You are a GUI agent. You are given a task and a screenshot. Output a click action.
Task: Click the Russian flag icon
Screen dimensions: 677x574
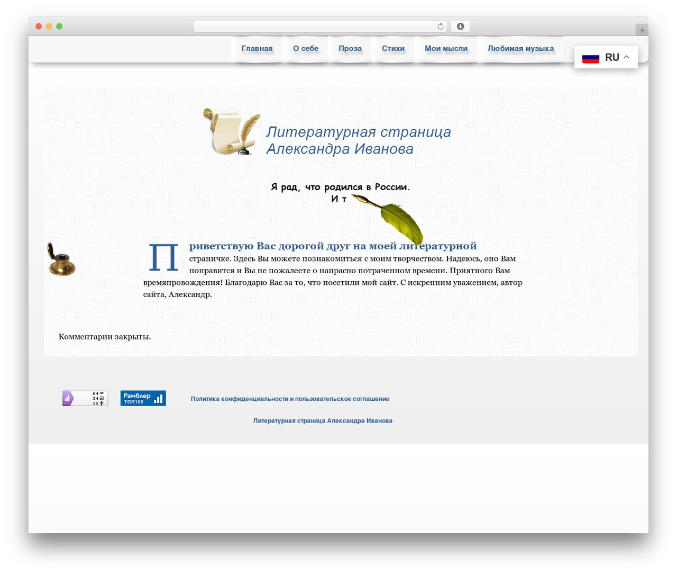click(x=591, y=58)
